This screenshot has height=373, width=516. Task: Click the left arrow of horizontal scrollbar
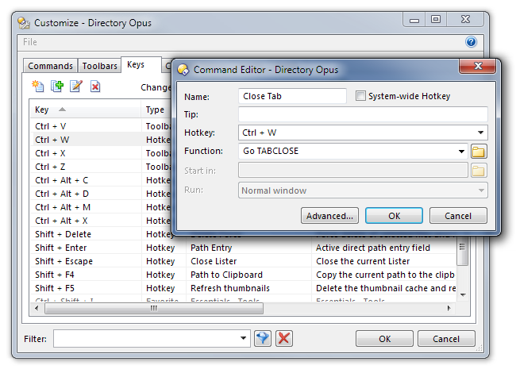37,308
